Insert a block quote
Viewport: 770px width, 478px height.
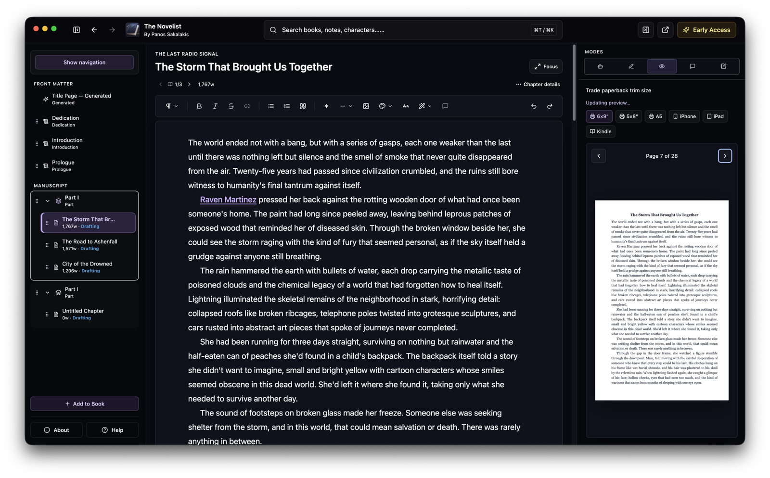(303, 106)
